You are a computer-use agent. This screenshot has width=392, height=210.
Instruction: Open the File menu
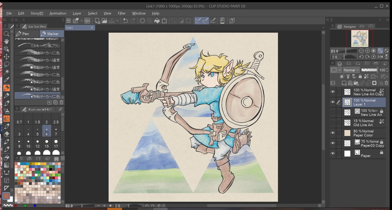point(9,13)
